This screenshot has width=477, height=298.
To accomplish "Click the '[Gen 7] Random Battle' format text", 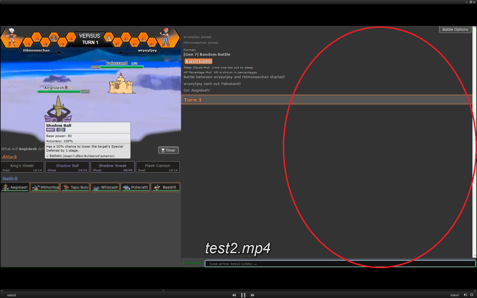I will click(207, 54).
